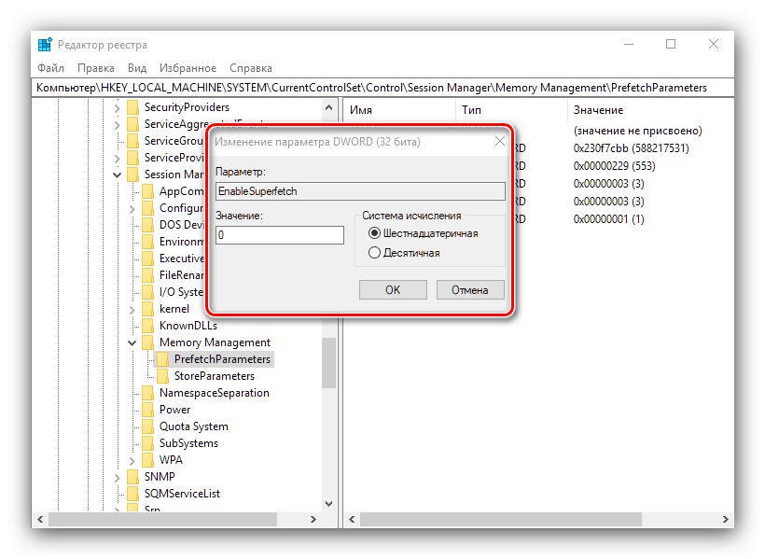Viewport: 765px width, 559px height.
Task: Click the kernel folder icon
Action: (147, 309)
